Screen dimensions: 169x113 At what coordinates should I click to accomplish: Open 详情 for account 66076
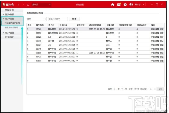tap(153, 33)
